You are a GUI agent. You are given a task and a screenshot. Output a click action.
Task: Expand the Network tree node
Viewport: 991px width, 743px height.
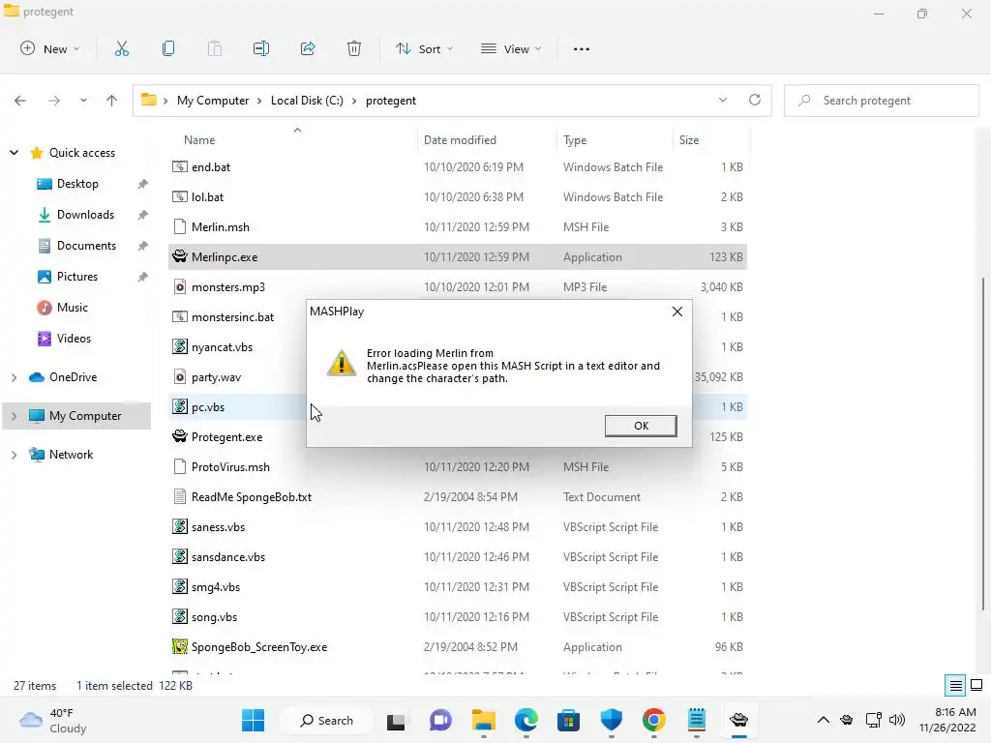pos(14,455)
